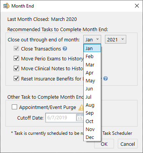
Task: Click the Reset Insurance Benefits help icon
Action: 105,79
